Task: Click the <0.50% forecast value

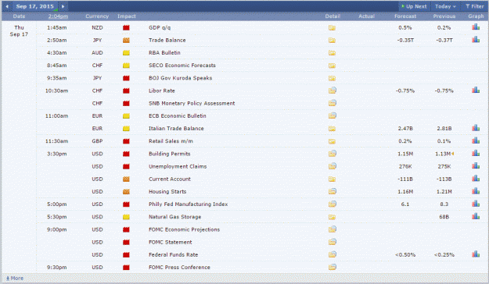Action: (x=405, y=255)
